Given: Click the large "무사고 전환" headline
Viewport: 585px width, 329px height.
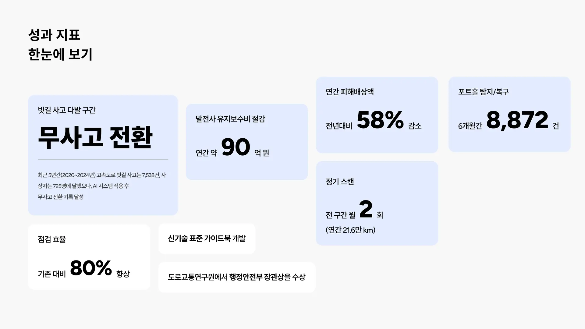Looking at the screenshot, I should (x=95, y=137).
